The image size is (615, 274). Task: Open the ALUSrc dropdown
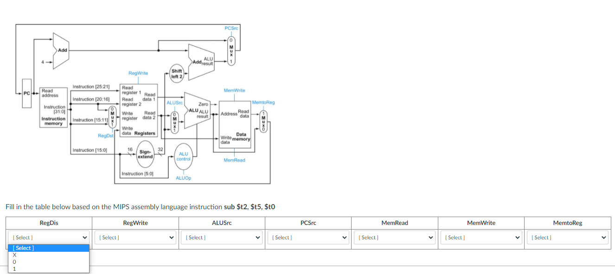click(222, 237)
